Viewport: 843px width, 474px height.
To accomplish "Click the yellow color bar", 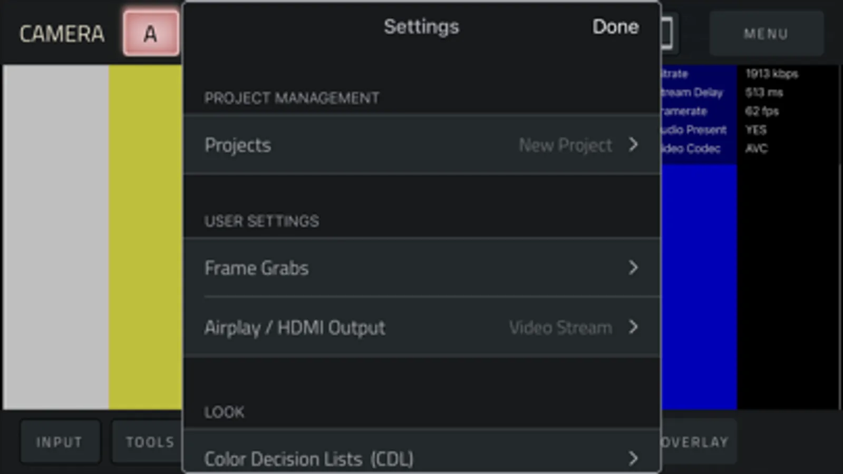I will click(146, 237).
